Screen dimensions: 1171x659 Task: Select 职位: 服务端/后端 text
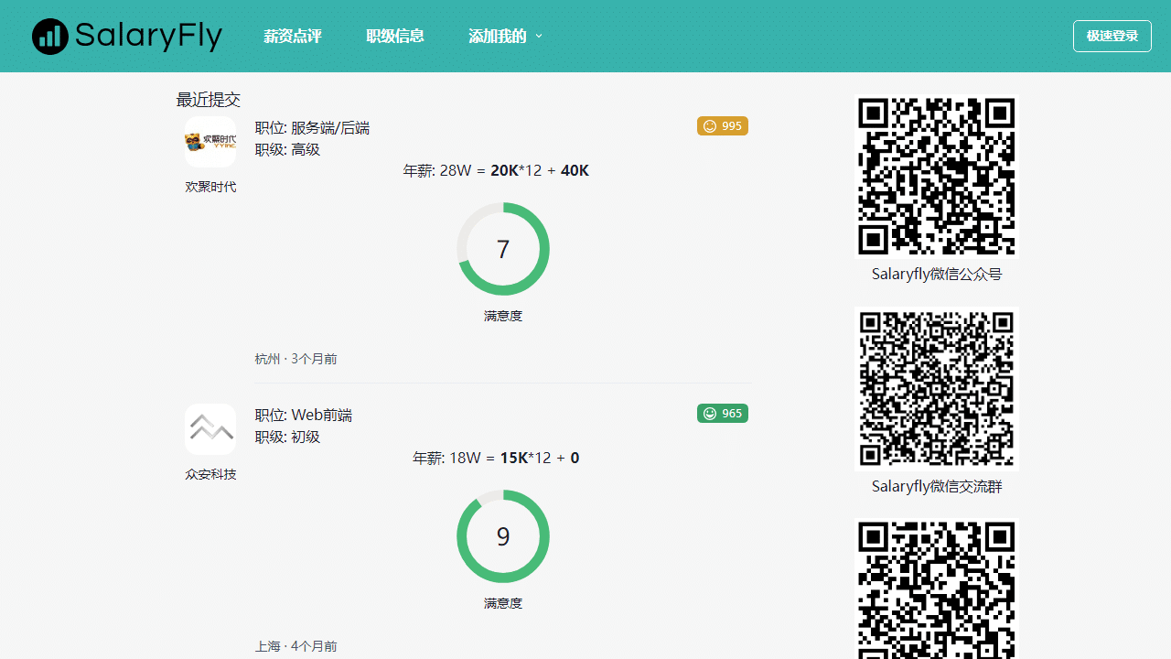point(312,128)
